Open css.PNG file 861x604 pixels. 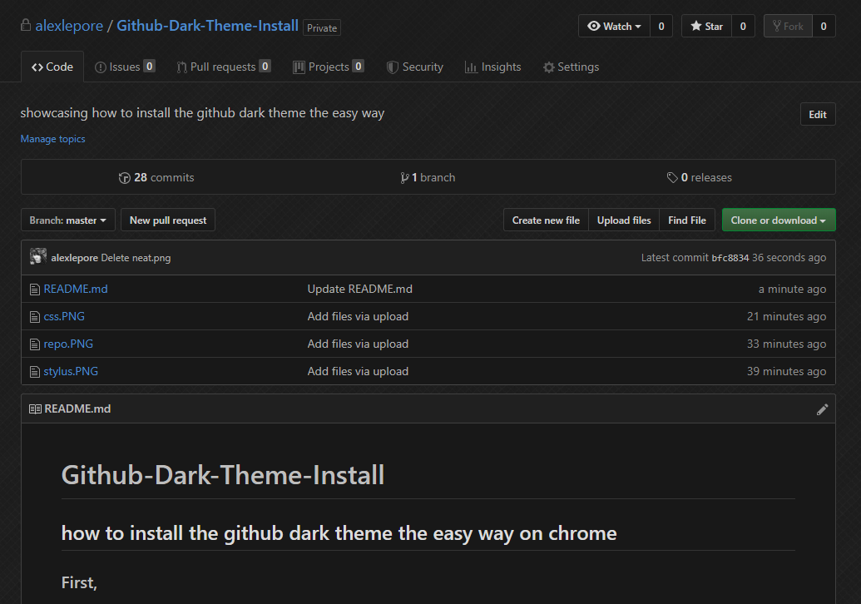tap(64, 317)
